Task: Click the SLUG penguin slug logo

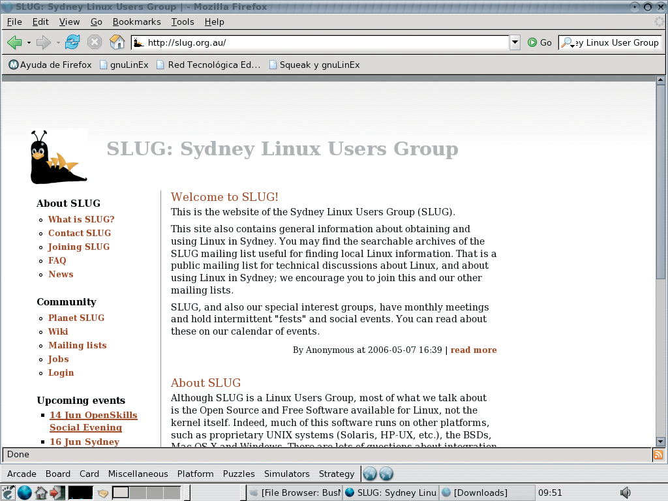Action: pyautogui.click(x=58, y=157)
